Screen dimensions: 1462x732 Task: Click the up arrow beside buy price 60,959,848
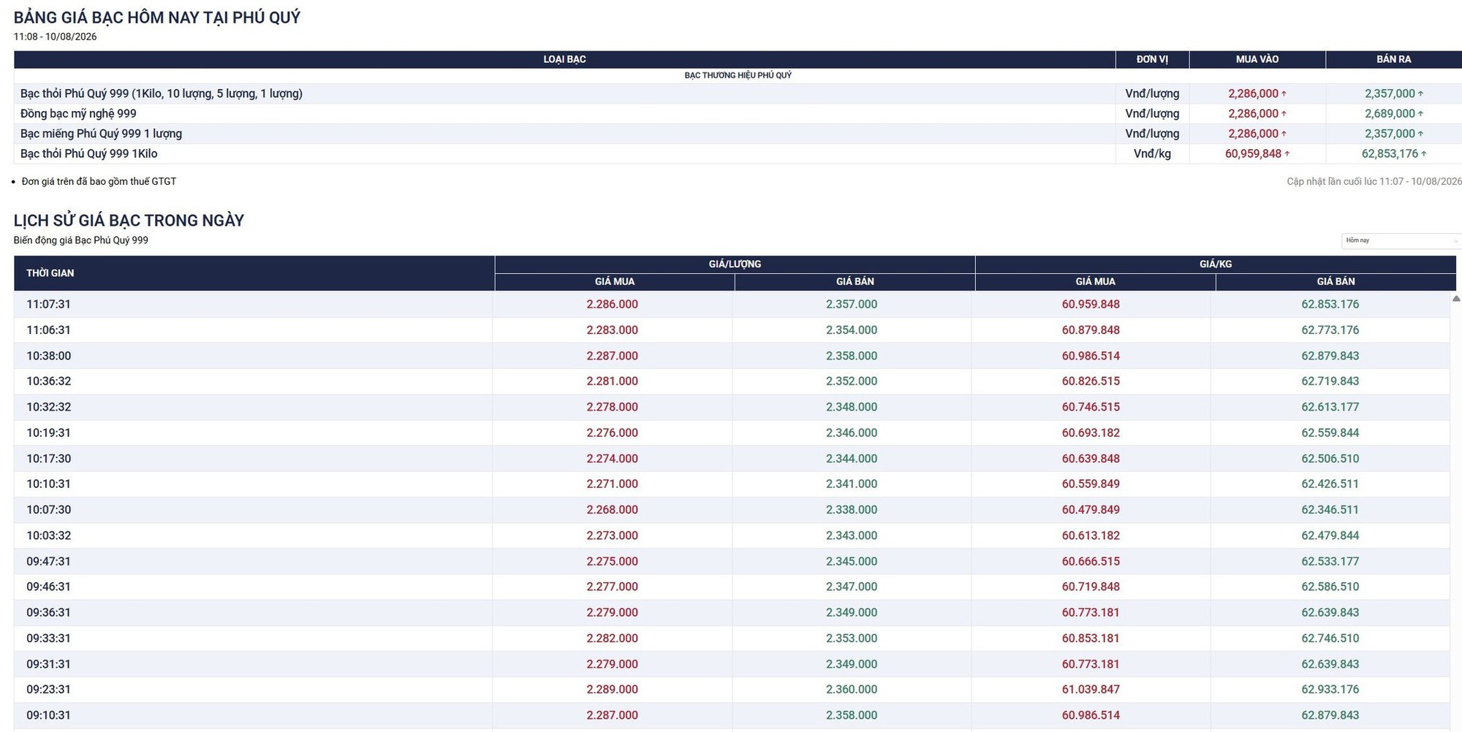tap(1287, 153)
